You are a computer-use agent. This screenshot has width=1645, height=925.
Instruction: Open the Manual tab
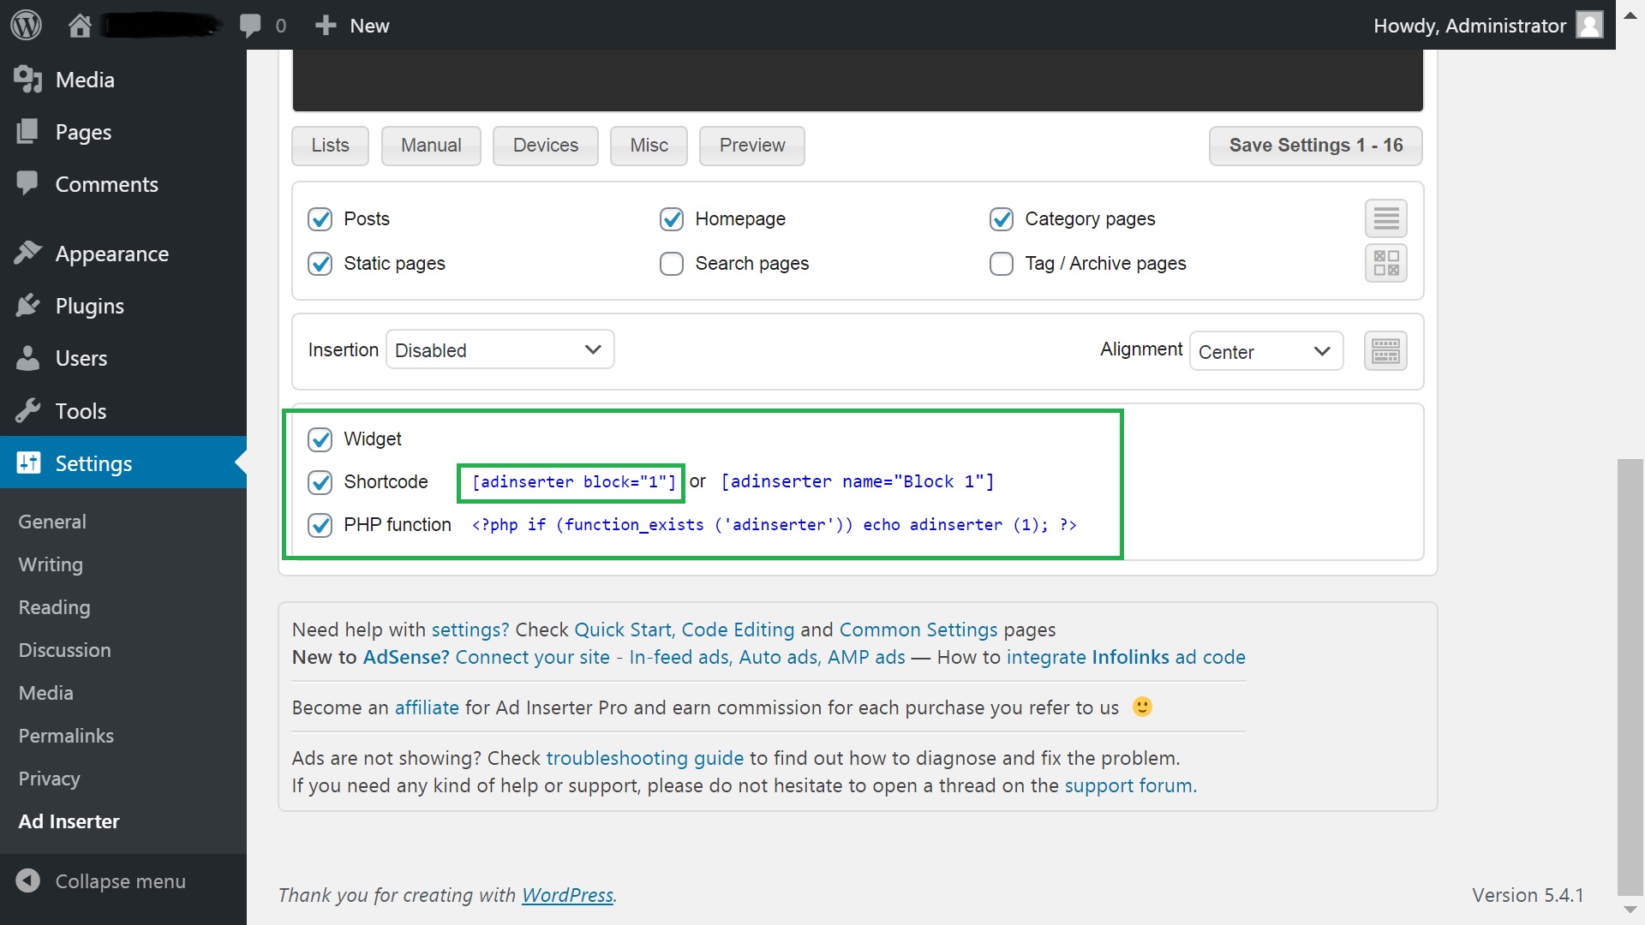coord(431,146)
